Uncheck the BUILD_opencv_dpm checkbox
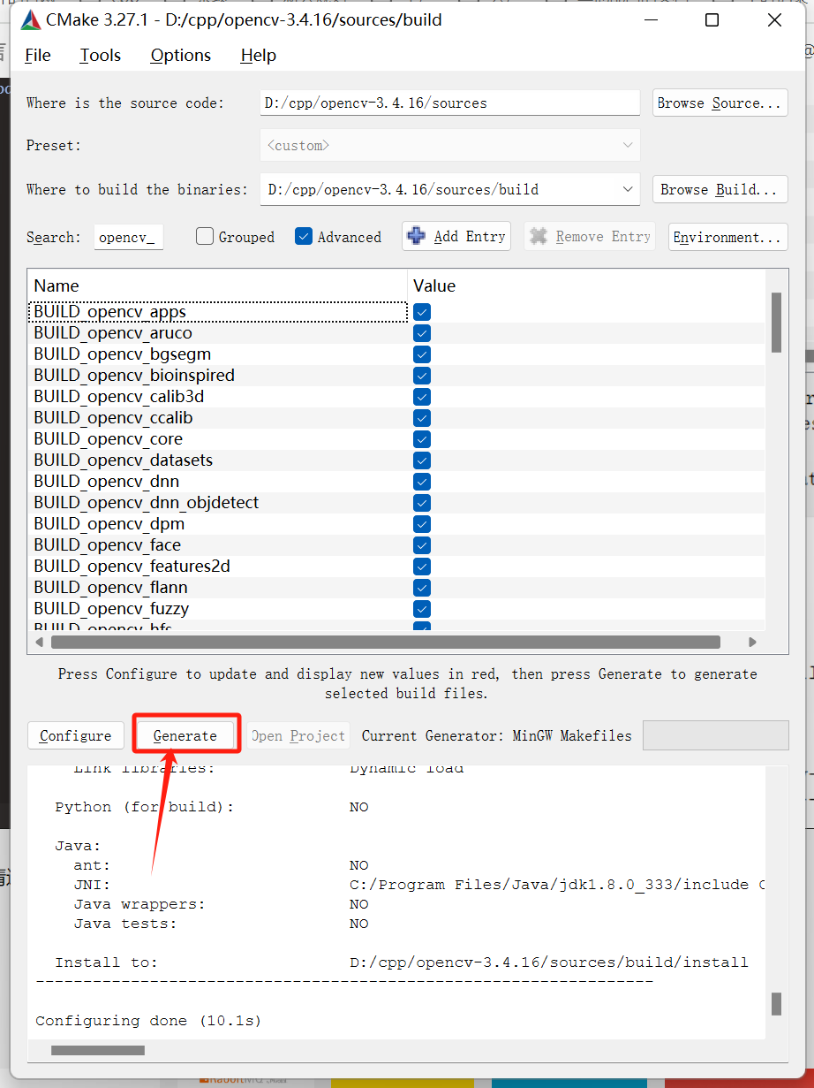 tap(422, 524)
